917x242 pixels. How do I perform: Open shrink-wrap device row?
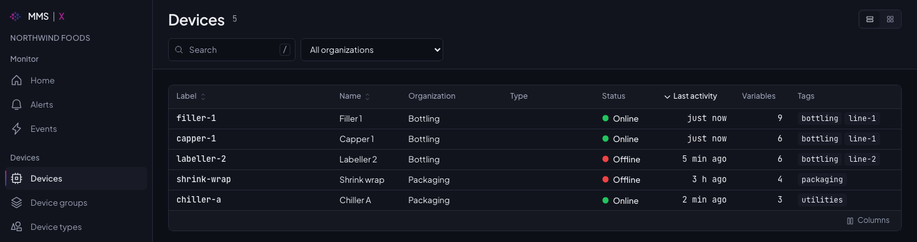point(535,180)
